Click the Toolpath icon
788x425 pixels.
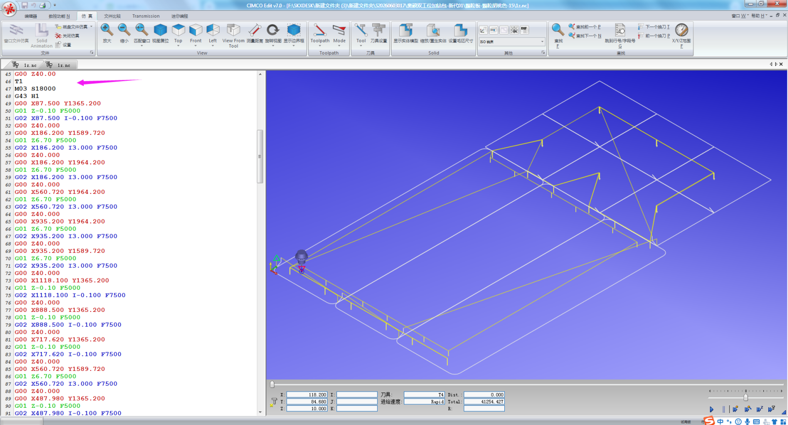coord(320,30)
